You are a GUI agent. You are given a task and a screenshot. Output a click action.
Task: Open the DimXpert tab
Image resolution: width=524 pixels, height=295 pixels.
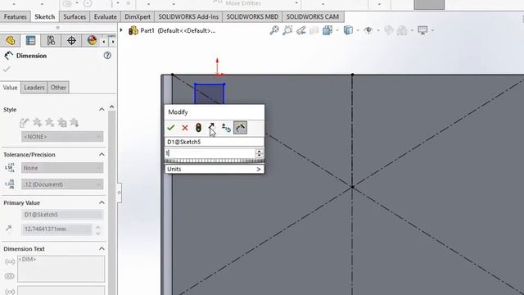point(138,16)
